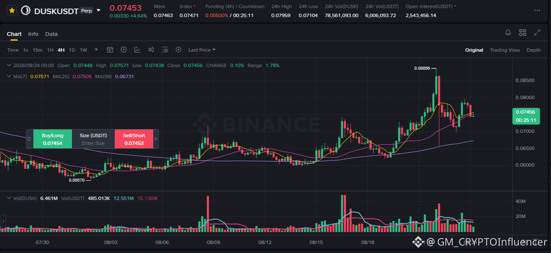Image resolution: width=551 pixels, height=253 pixels.
Task: Click Buy/Long at 0.07454
Action: coord(52,139)
